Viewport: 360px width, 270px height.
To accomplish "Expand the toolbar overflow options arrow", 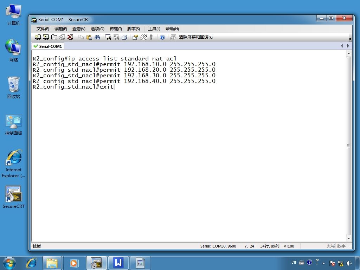I will [x=350, y=39].
